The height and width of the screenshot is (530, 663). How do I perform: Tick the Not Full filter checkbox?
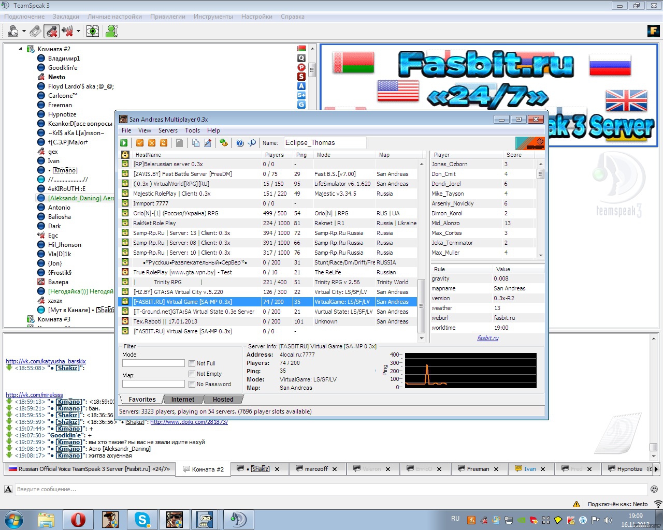point(192,363)
